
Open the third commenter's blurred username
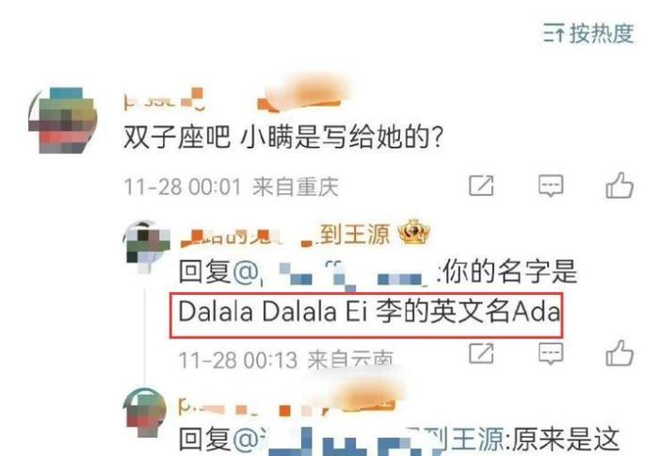[286, 405]
